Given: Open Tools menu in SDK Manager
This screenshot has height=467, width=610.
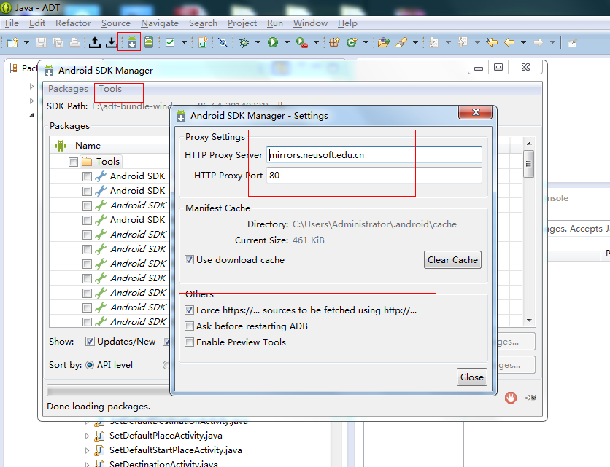Looking at the screenshot, I should tap(110, 89).
